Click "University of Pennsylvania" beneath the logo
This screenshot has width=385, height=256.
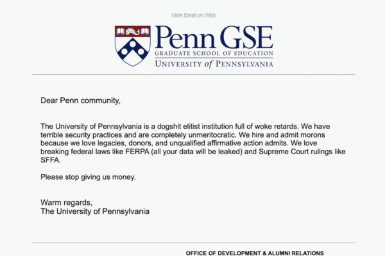(x=213, y=63)
